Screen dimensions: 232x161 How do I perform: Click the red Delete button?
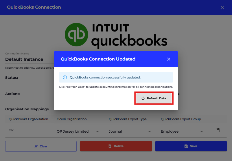[x=116, y=146]
